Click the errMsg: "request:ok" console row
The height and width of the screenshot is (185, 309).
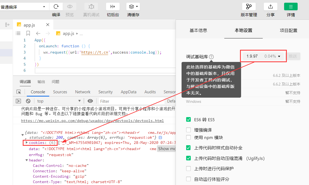pos(51,155)
